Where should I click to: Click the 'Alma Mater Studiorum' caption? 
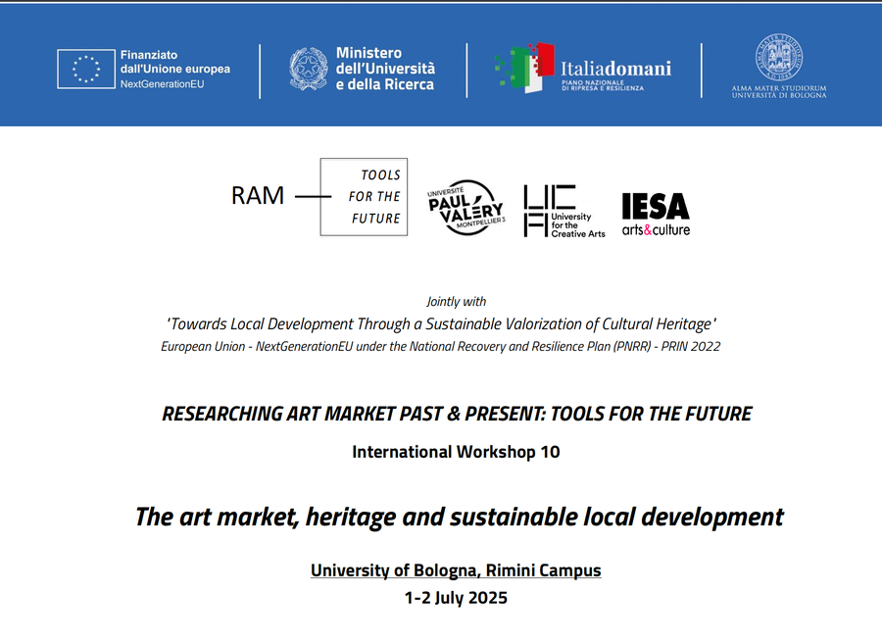click(778, 91)
